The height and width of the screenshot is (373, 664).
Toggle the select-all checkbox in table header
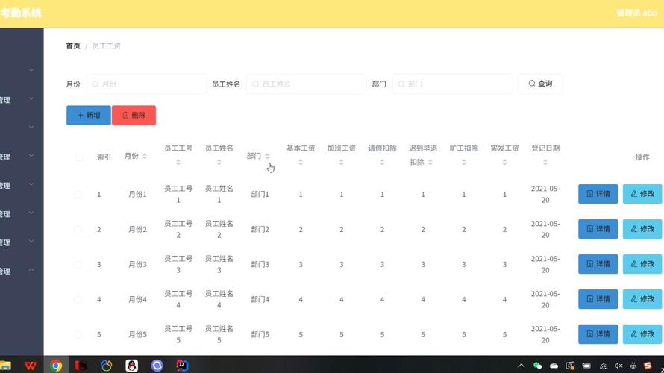click(x=79, y=157)
